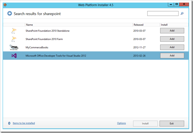The width and height of the screenshot is (193, 133).
Task: Click the MyCommerceBooks logo icon
Action: (14, 47)
